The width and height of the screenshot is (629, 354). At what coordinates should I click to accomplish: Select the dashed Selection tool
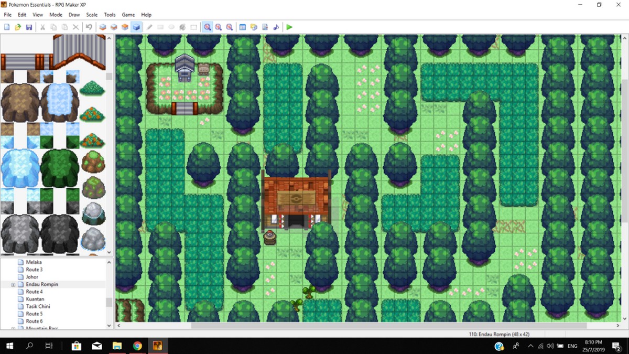coord(193,27)
